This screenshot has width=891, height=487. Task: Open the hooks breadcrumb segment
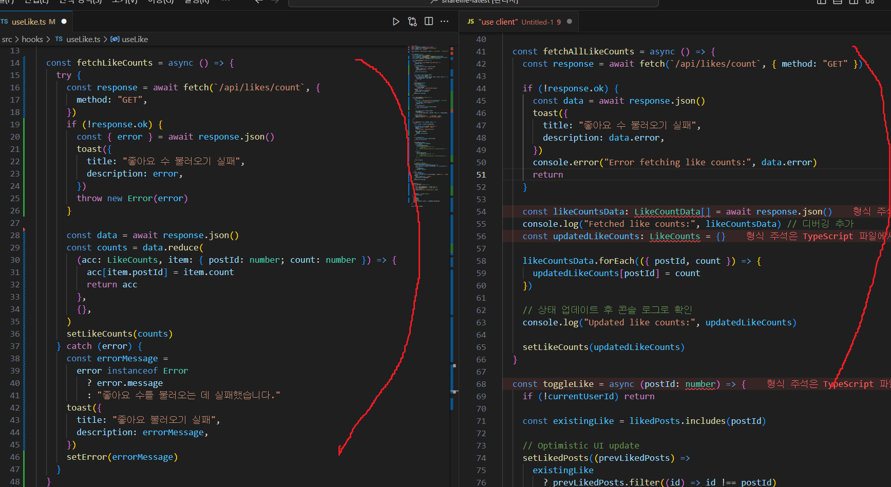(x=32, y=39)
